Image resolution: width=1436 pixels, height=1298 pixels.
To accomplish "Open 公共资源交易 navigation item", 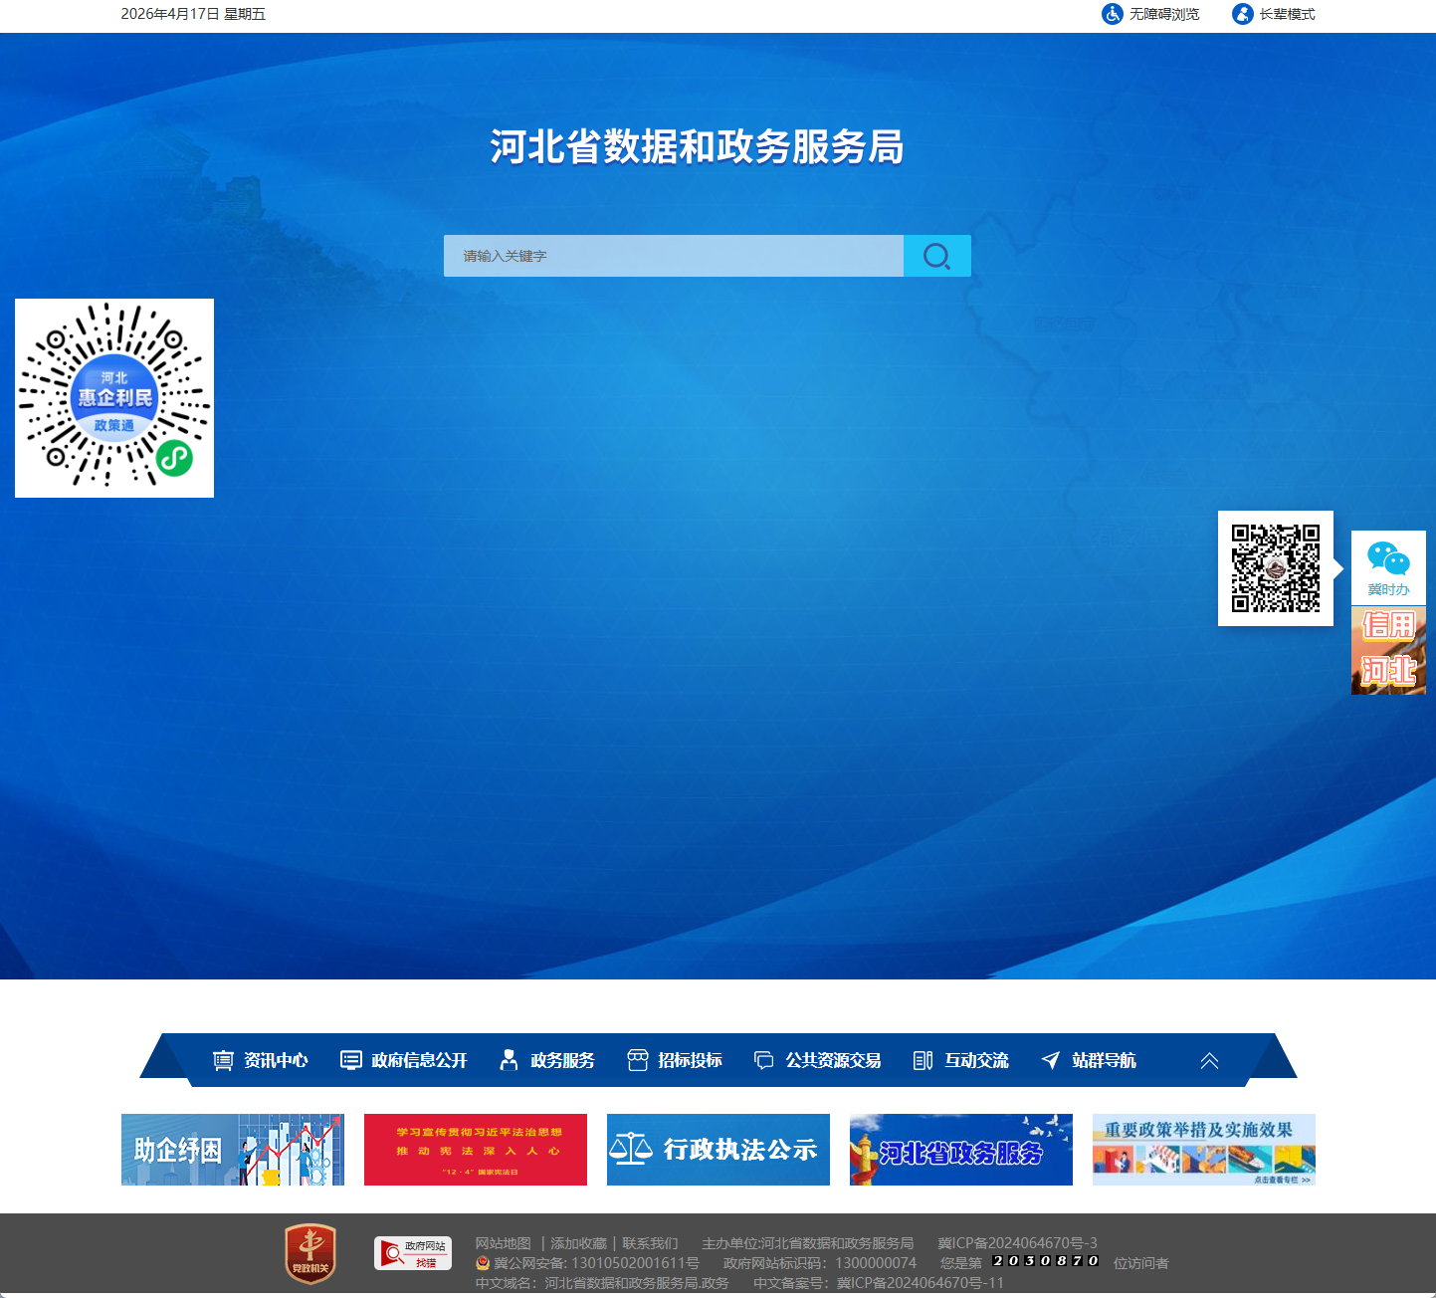I will click(818, 1060).
